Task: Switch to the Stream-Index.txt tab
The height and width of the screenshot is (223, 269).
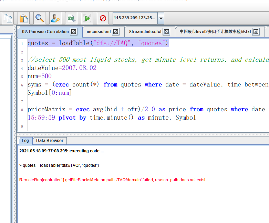Action: (x=145, y=32)
